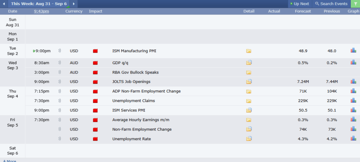Click the 9:43pm time link
This screenshot has height=162, width=360.
coord(41,11)
